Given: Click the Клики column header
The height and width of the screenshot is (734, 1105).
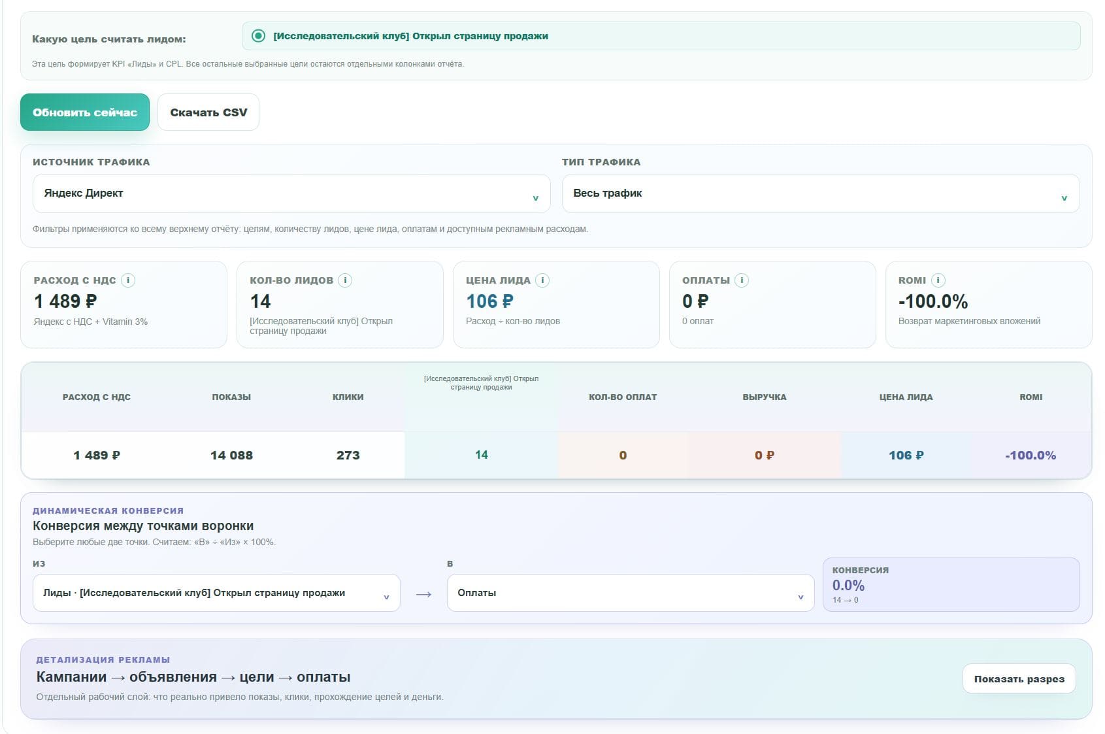Looking at the screenshot, I should (x=348, y=397).
